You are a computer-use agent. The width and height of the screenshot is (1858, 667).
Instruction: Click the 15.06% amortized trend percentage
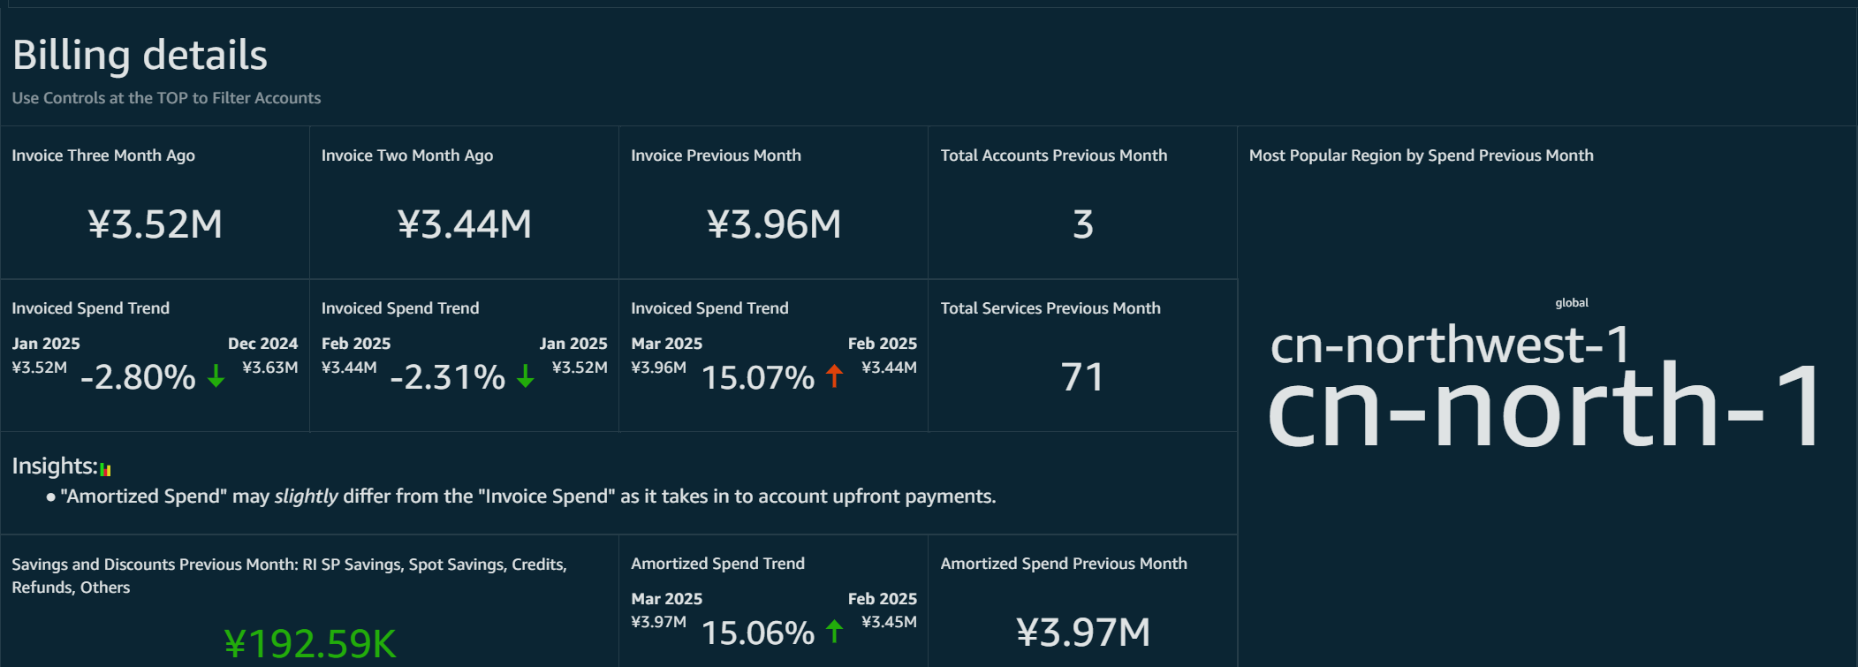(758, 633)
